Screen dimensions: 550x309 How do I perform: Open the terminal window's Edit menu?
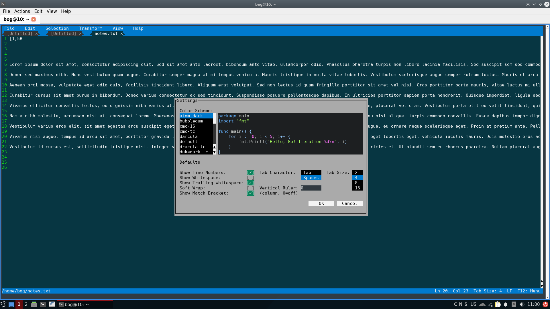(x=38, y=11)
